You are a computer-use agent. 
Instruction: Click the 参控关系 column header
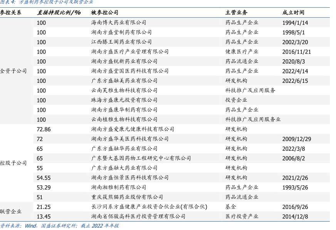coord(11,12)
